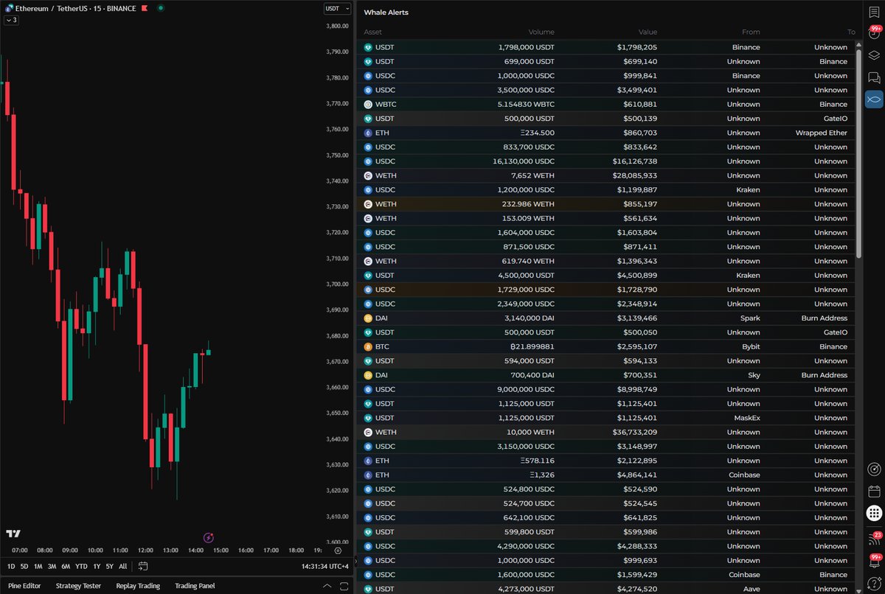Image resolution: width=885 pixels, height=594 pixels.
Task: Click the YTD range button
Action: [81, 566]
